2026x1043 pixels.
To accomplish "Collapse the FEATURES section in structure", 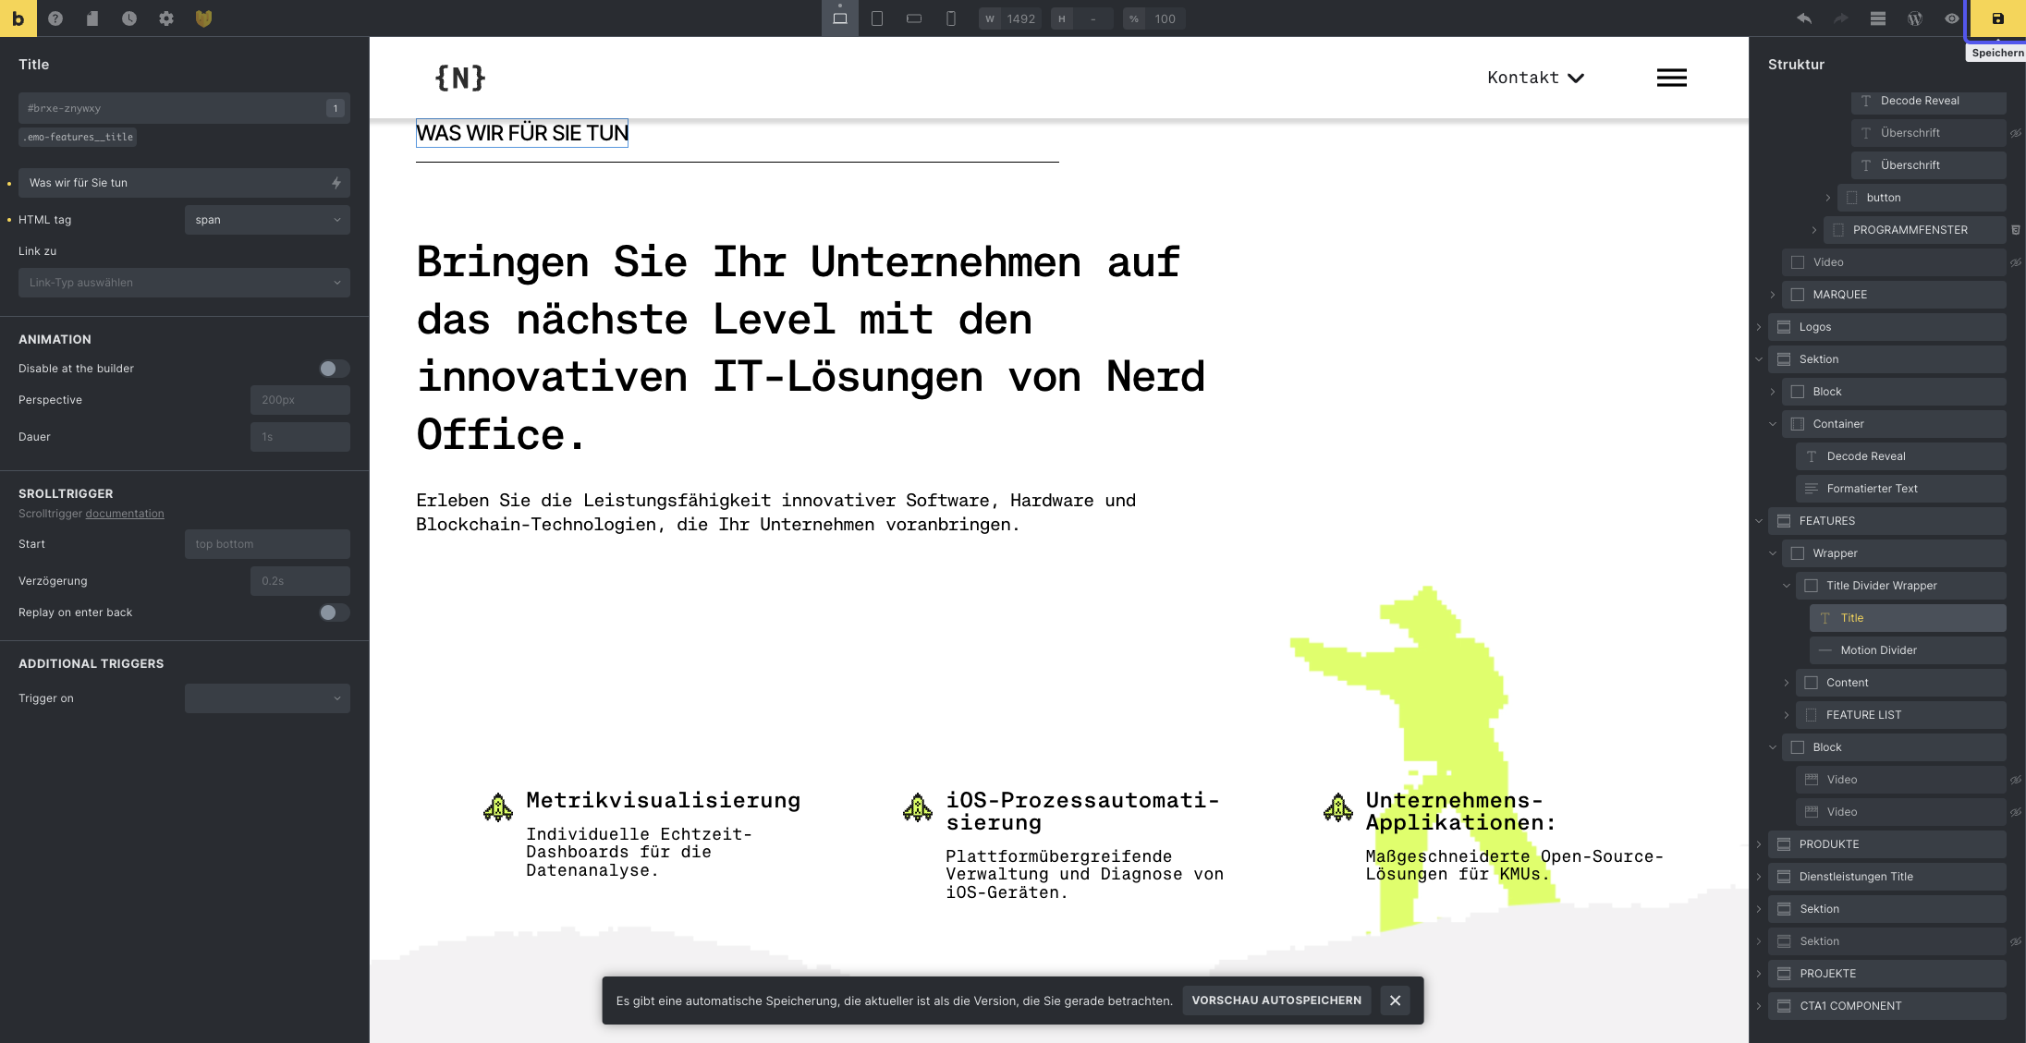I will [1759, 521].
